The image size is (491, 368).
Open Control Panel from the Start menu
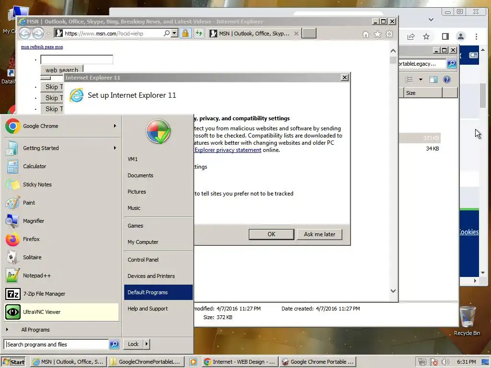(x=158, y=260)
